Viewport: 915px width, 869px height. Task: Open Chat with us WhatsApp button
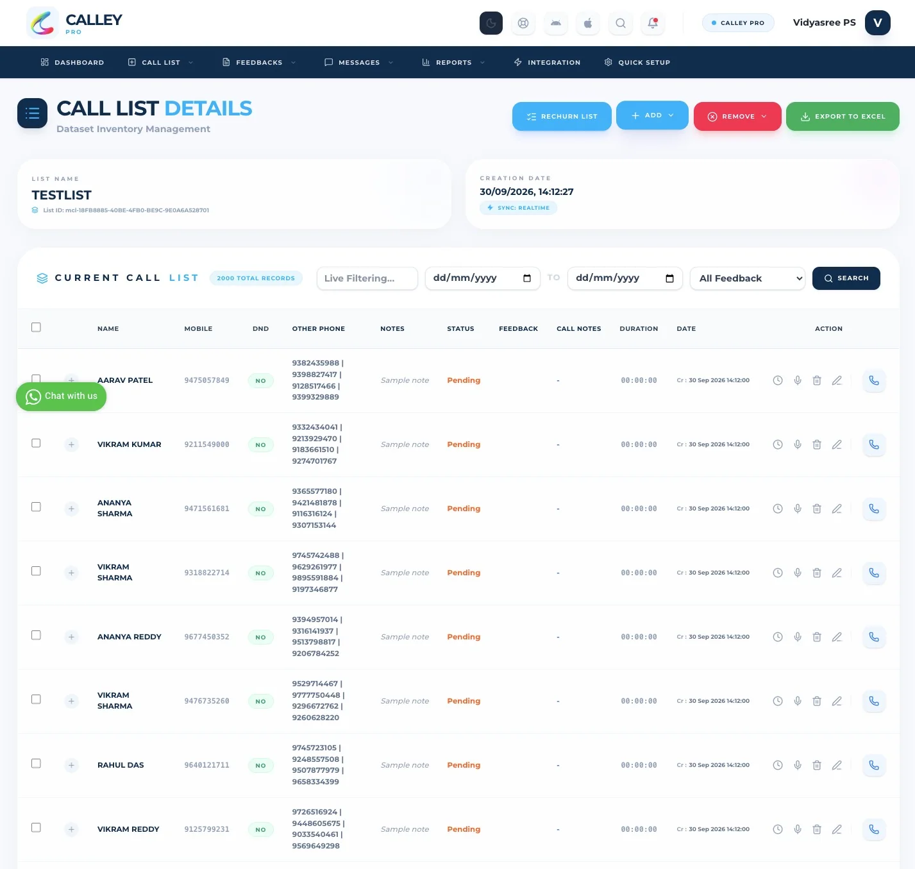tap(62, 396)
